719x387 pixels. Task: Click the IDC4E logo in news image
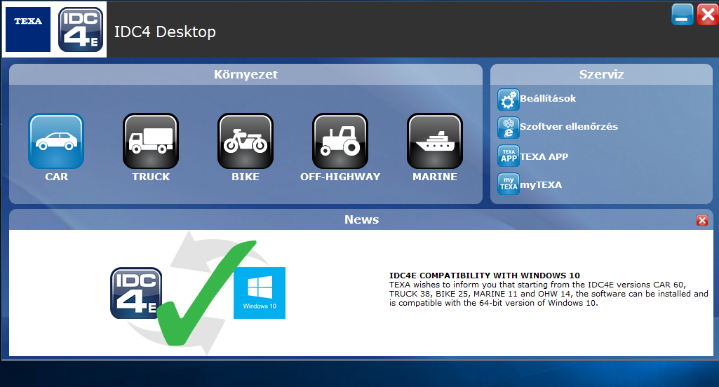[136, 293]
